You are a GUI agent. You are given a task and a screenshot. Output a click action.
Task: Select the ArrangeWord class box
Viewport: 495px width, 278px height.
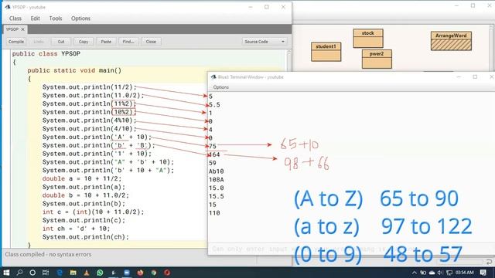(x=451, y=41)
